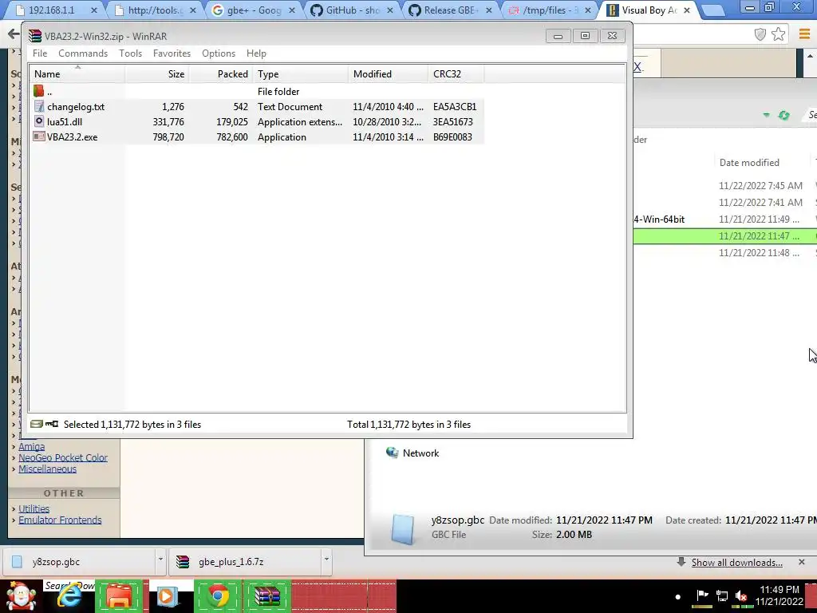Sort by the Packed column header
Screen dimensions: 817x613
pyautogui.click(x=221, y=74)
